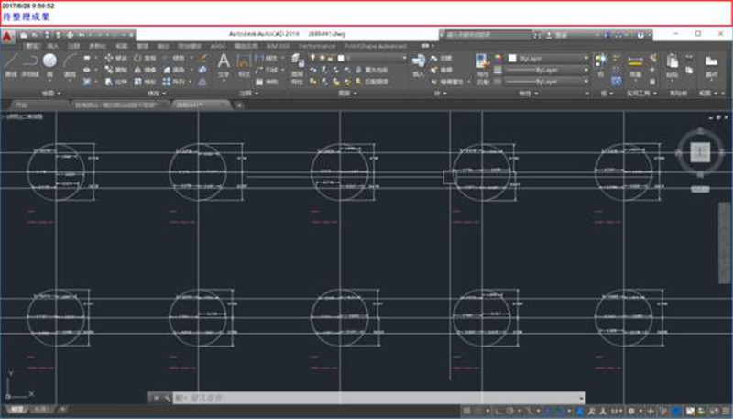Select the Line tool in the ribbon
This screenshot has width=733, height=419.
coord(12,62)
